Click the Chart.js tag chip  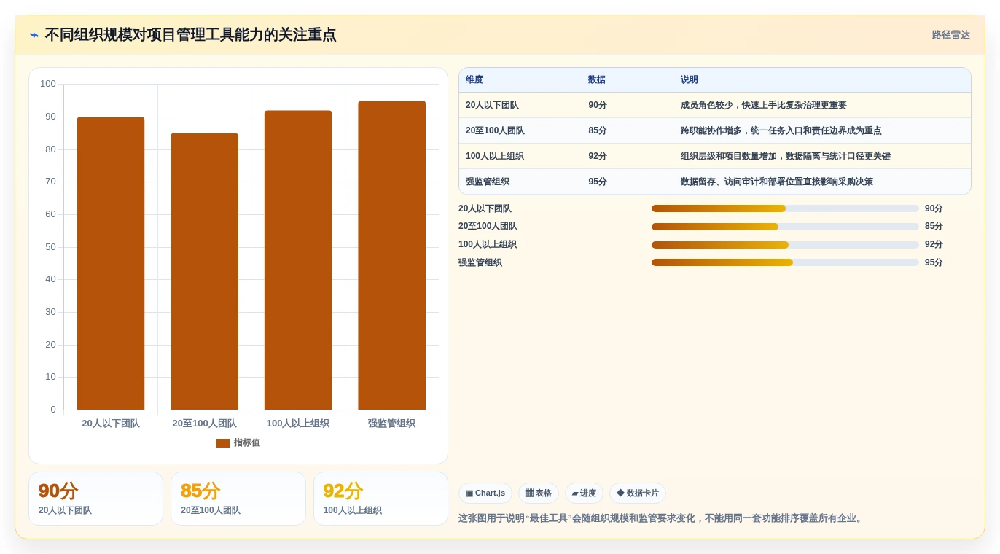click(x=485, y=493)
